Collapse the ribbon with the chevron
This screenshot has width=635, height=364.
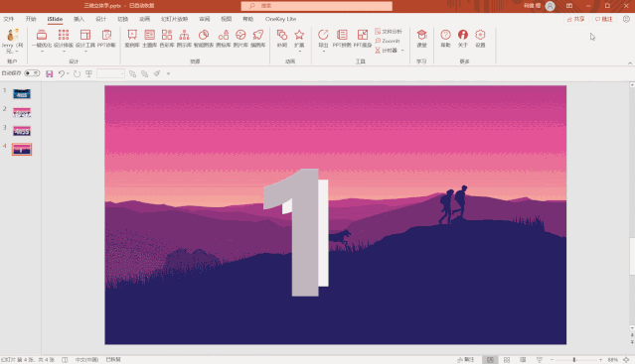pos(630,63)
